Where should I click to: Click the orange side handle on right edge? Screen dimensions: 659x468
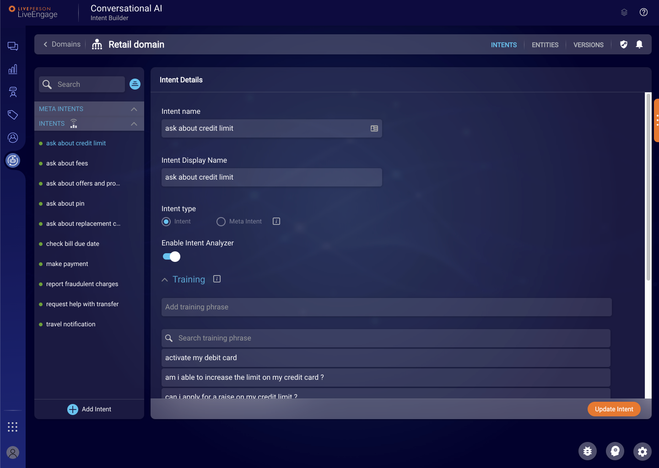pyautogui.click(x=657, y=120)
